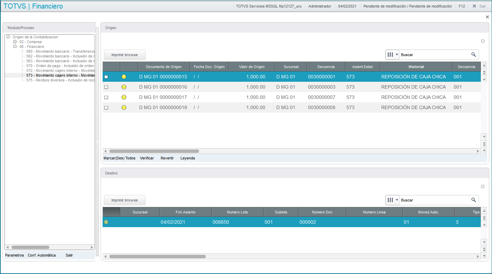This screenshot has height=274, width=492.
Task: Click date 04/02/2021 in header bar
Action: (x=347, y=6)
